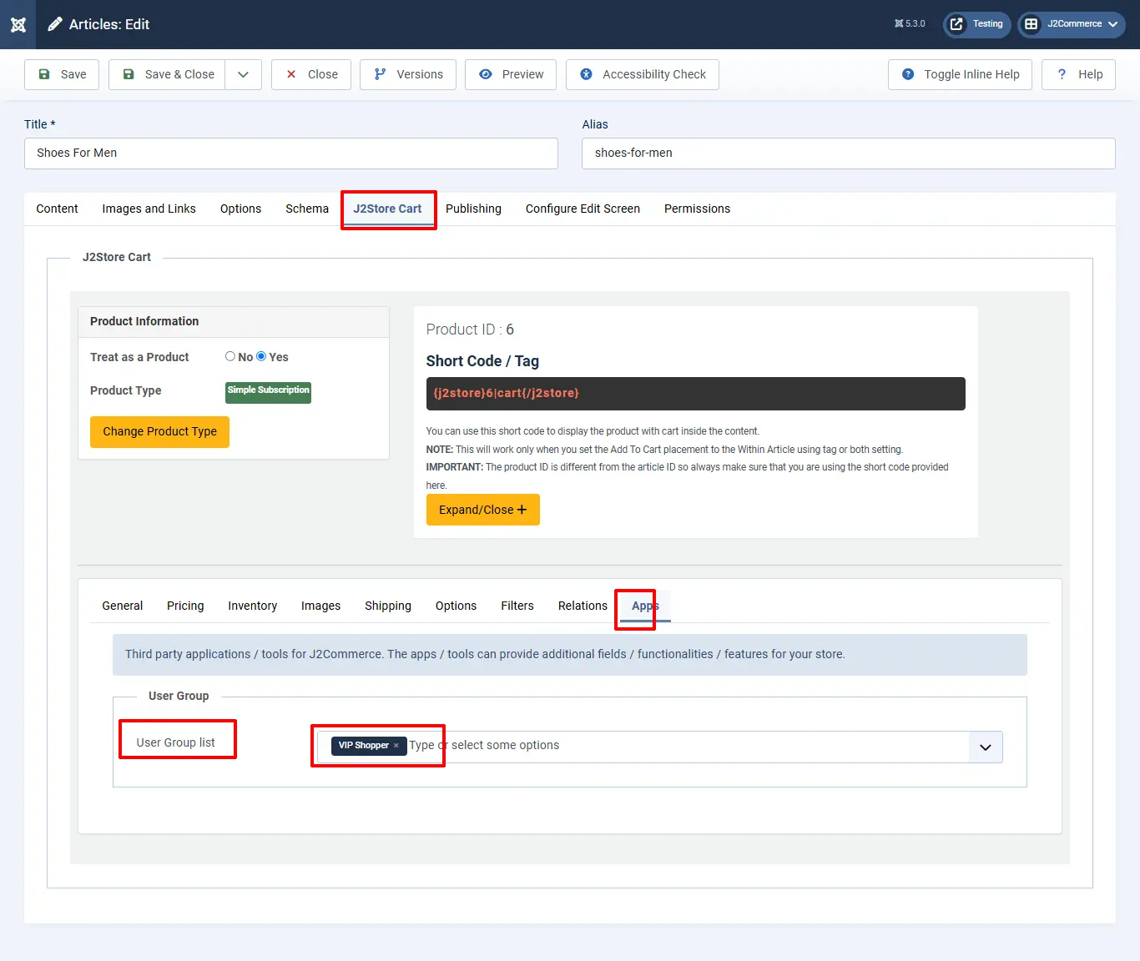Click the Simple Subscription product type badge

tap(268, 392)
